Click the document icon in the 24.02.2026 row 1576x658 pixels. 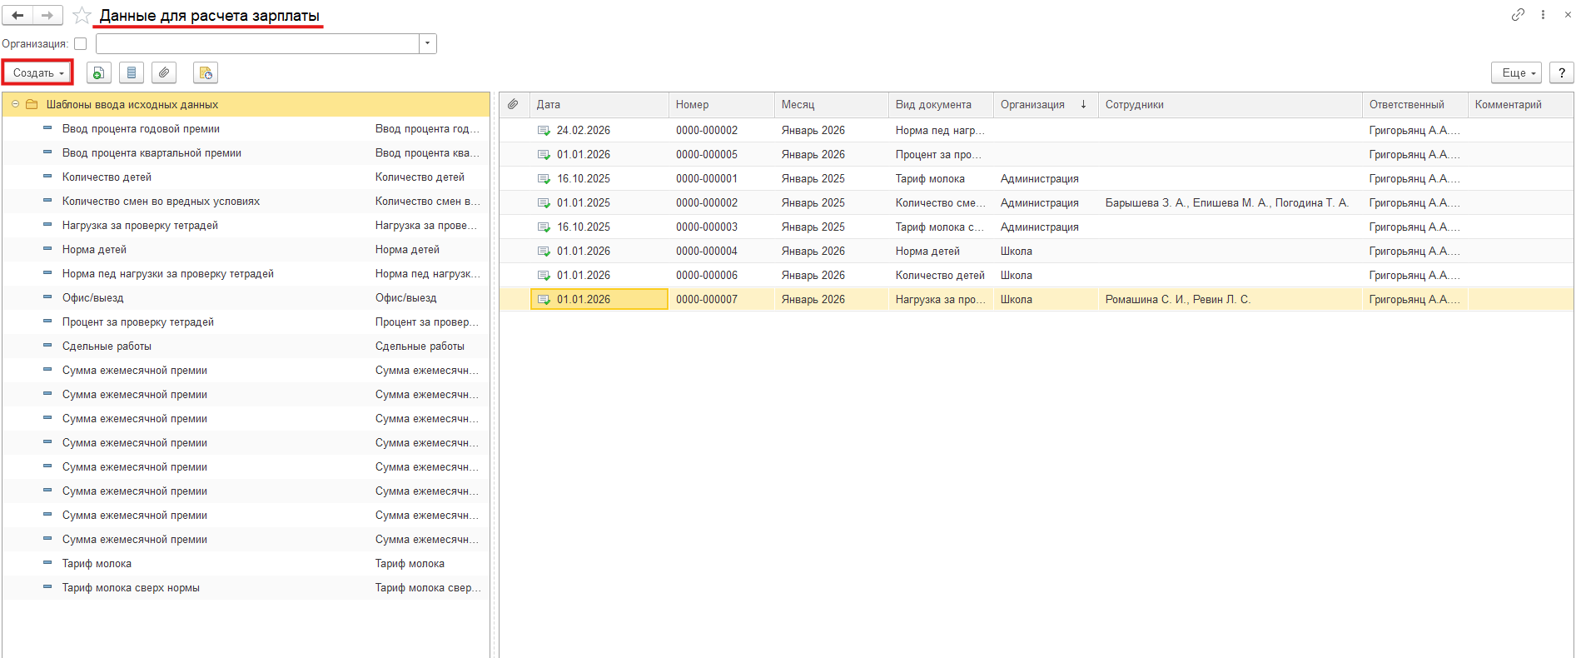[544, 131]
